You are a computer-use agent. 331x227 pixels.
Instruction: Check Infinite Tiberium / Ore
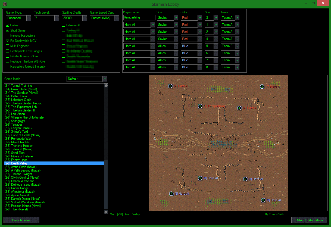[8, 56]
